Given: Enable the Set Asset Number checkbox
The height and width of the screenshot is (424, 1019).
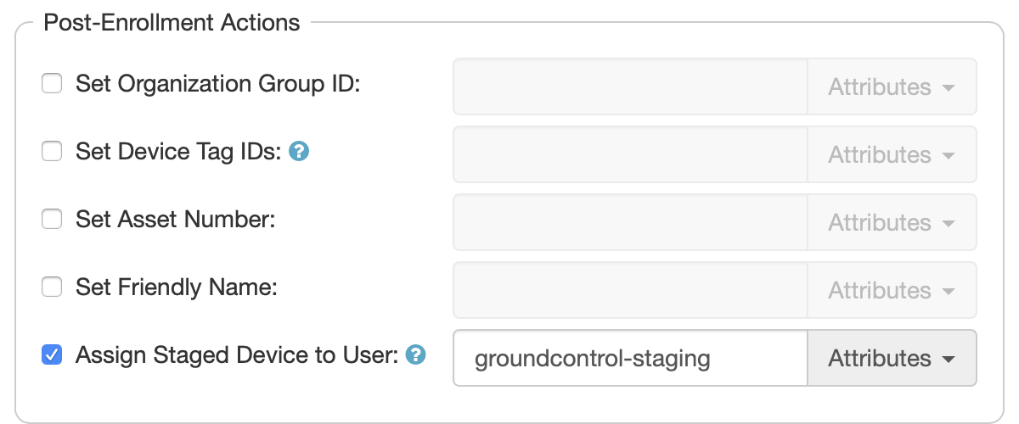Looking at the screenshot, I should point(53,220).
